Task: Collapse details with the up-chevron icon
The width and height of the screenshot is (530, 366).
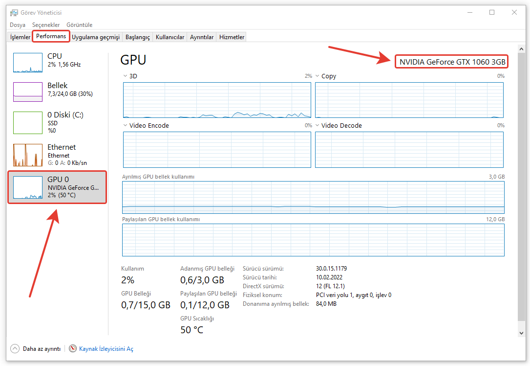Action: 15,349
